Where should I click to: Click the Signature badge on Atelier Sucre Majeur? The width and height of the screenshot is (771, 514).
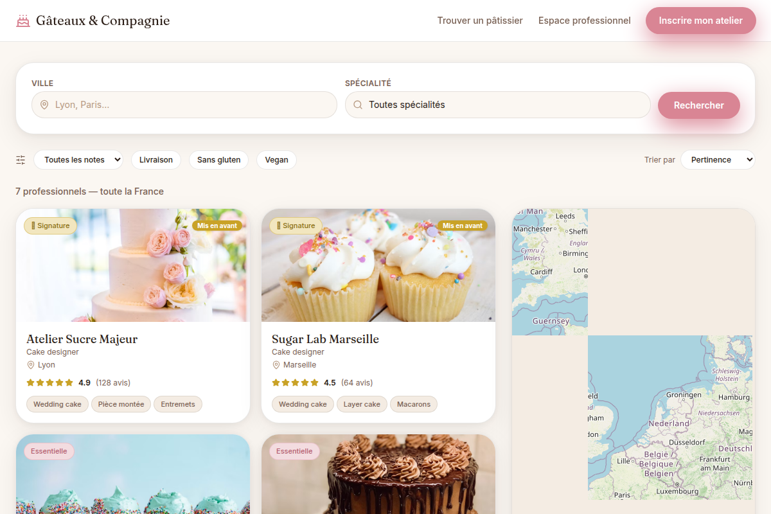click(x=51, y=226)
